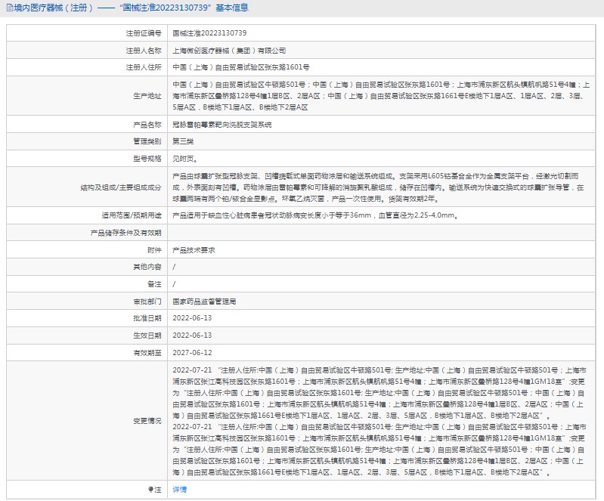This screenshot has height=501, width=604.
Task: Click the 产品储存条件及有效期 label
Action: pyautogui.click(x=125, y=233)
